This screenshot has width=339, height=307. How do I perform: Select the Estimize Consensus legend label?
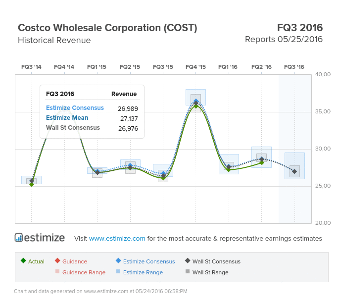pyautogui.click(x=149, y=261)
